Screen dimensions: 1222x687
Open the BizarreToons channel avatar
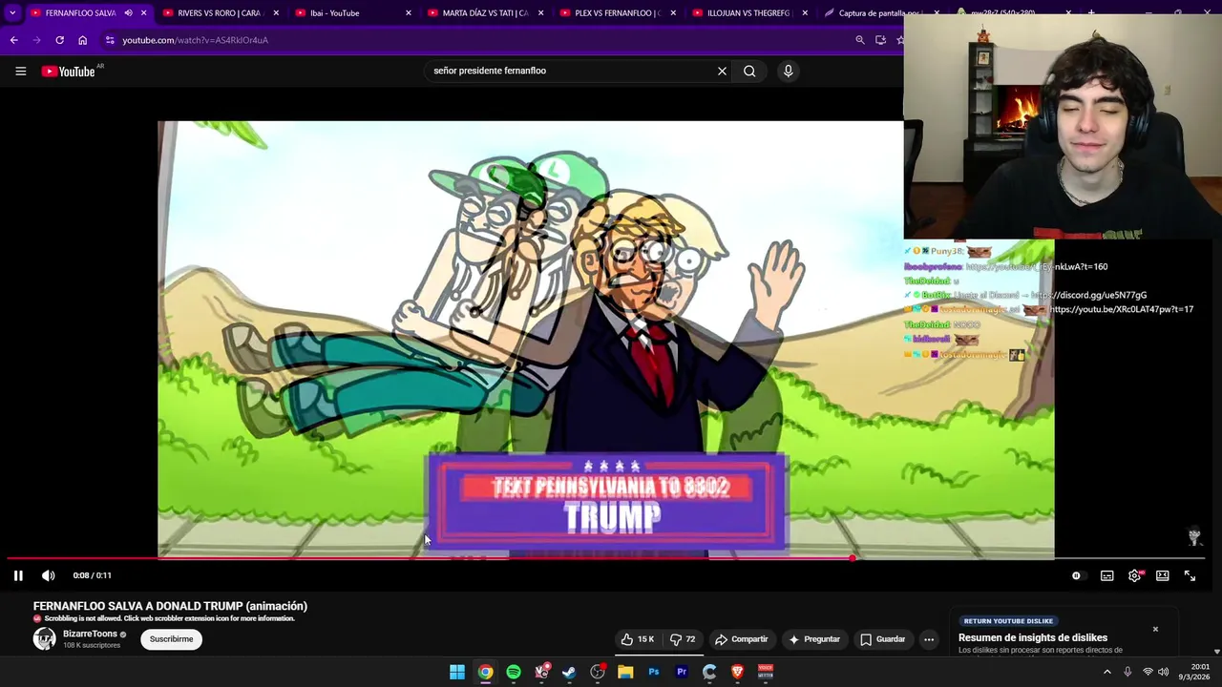(x=45, y=639)
